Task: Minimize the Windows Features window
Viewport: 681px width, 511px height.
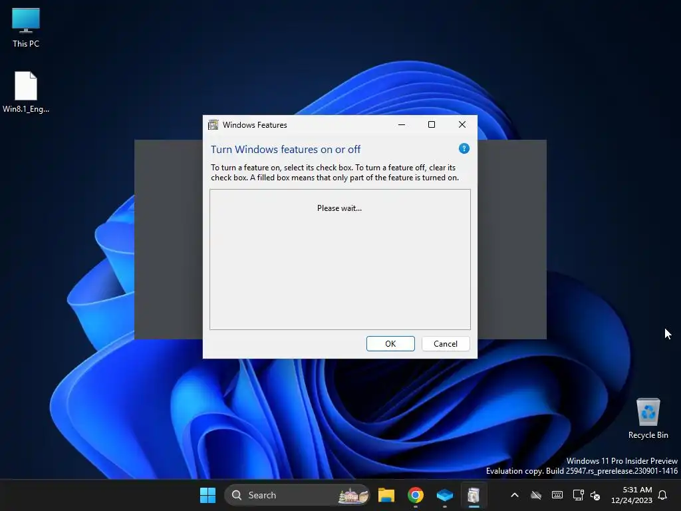Action: pos(402,124)
